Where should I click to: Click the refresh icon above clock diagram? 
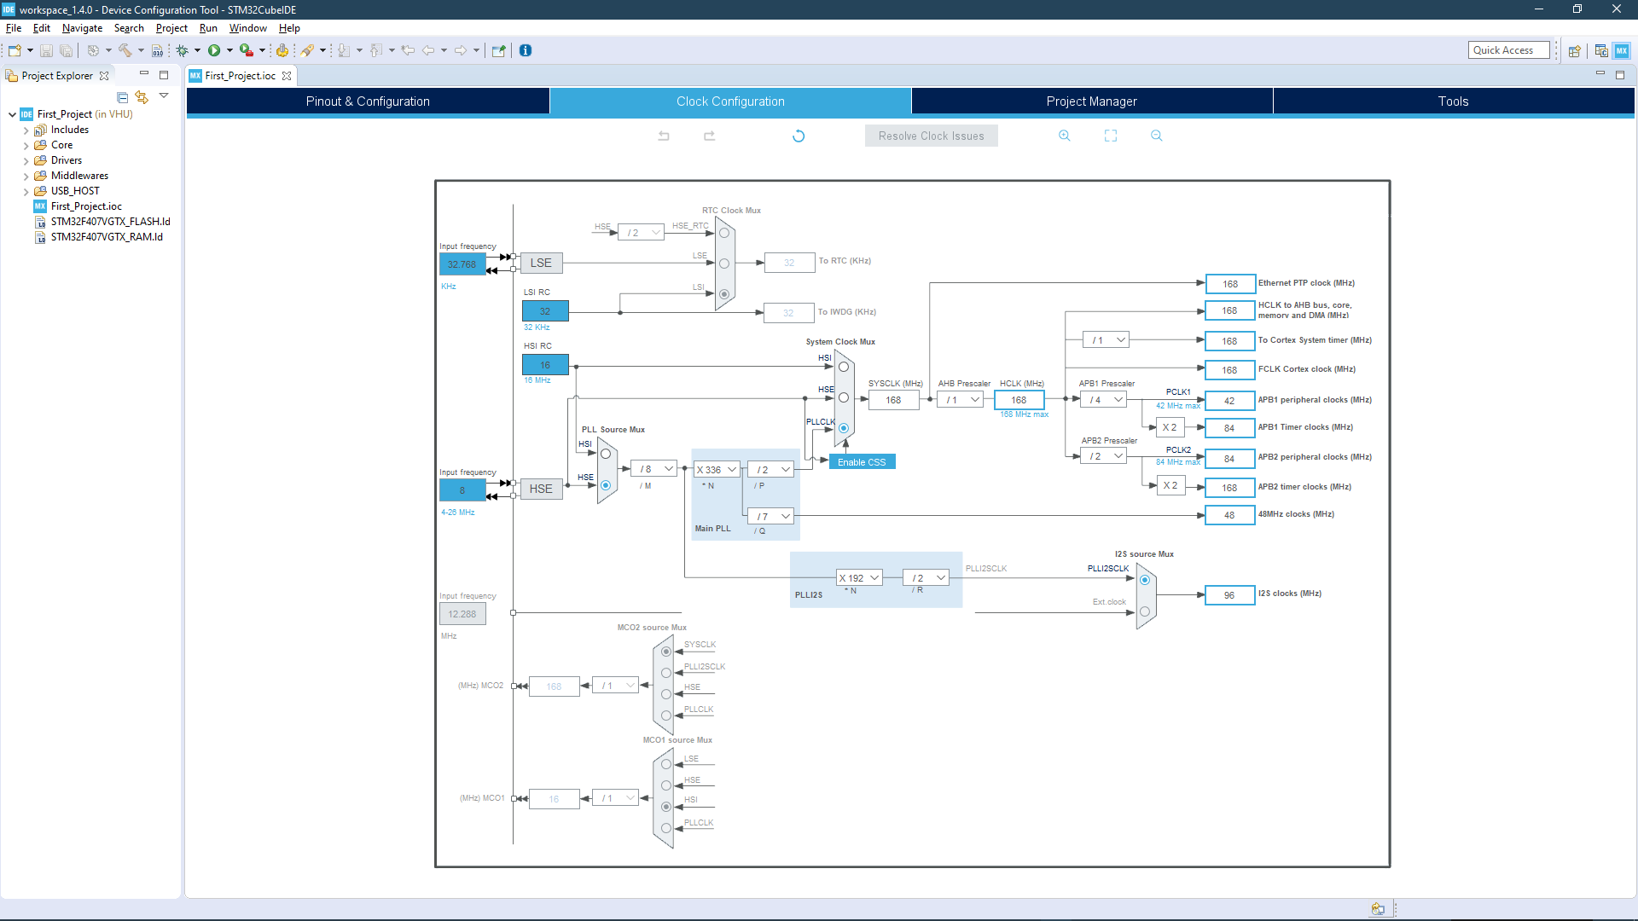(x=799, y=136)
